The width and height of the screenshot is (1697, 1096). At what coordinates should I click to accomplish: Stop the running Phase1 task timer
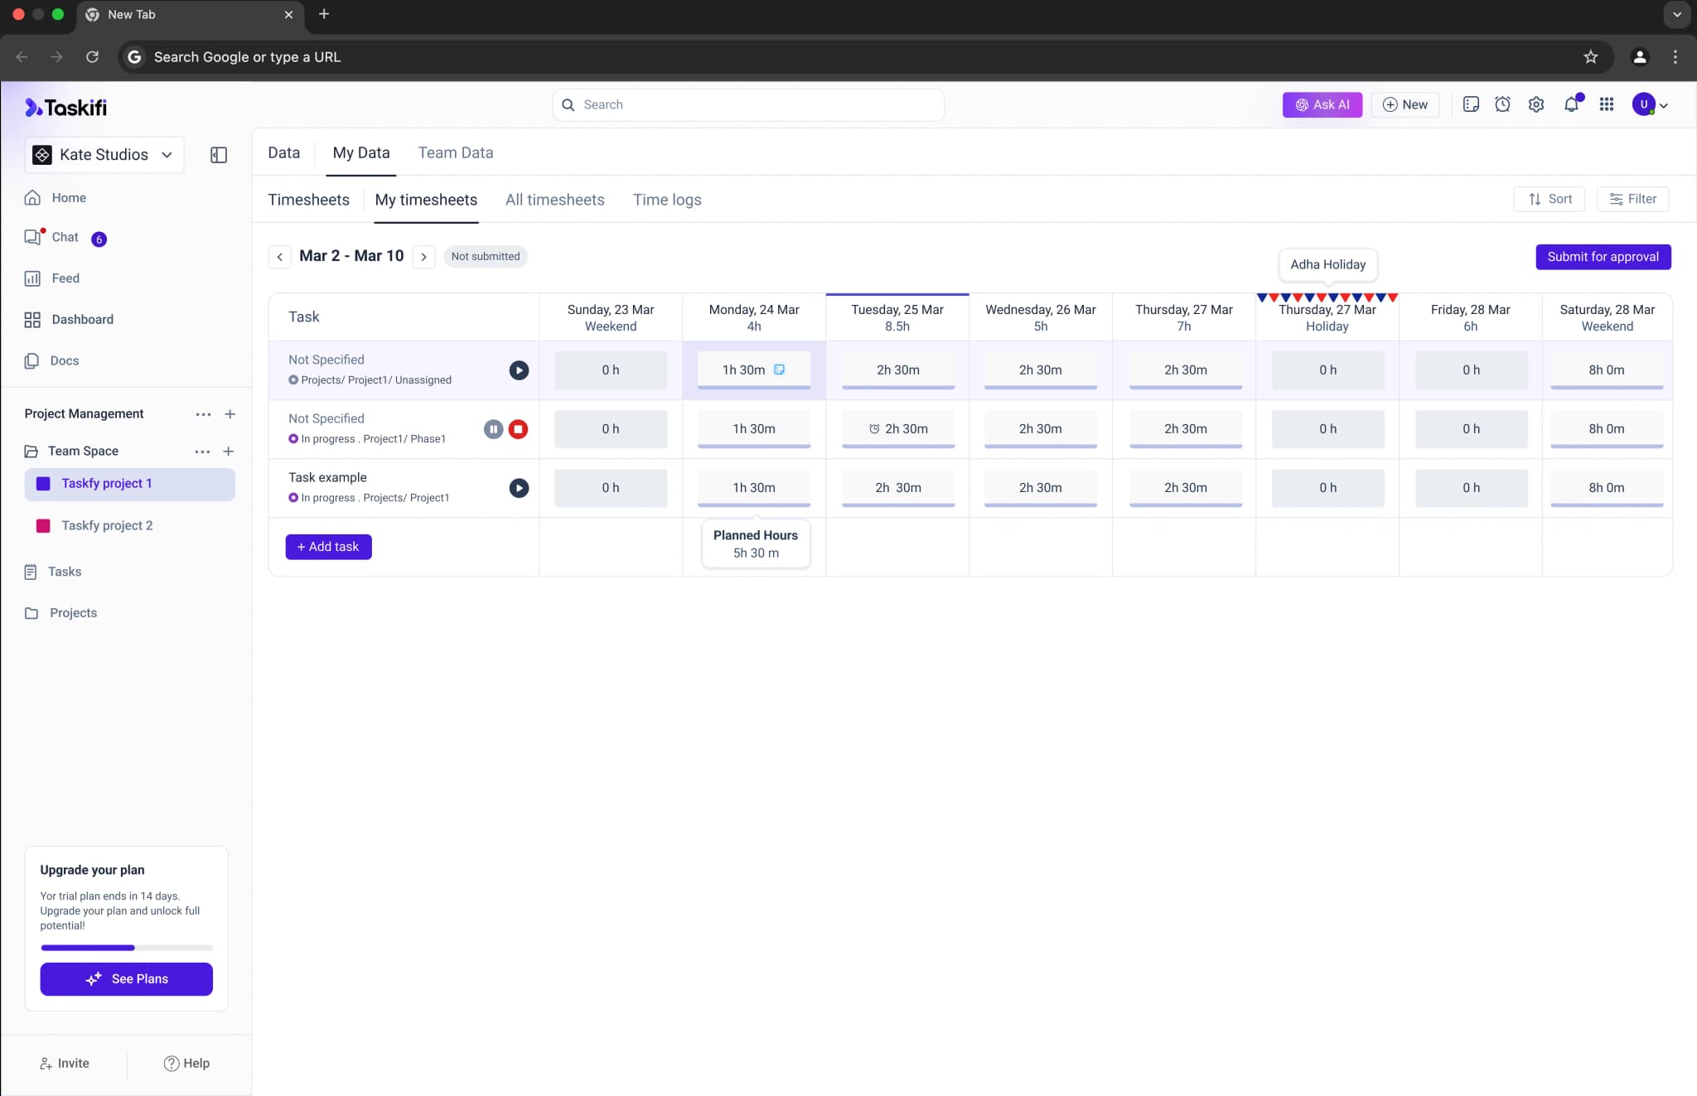(x=518, y=429)
